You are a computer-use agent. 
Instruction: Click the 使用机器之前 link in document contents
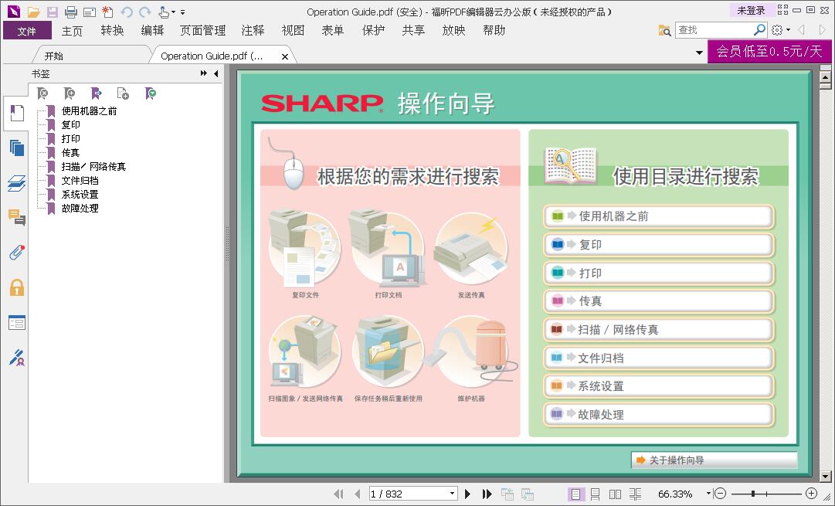[658, 216]
